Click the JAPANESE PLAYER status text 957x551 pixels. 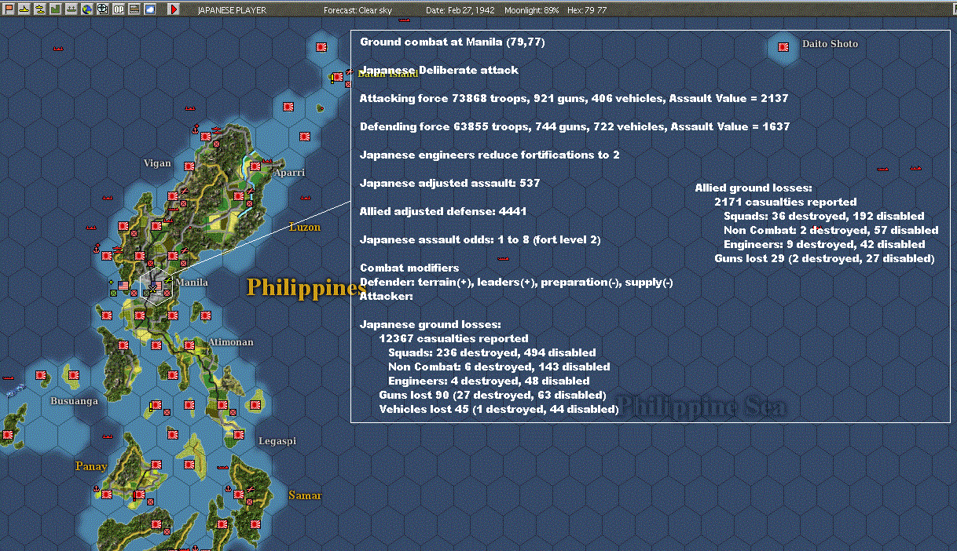232,10
